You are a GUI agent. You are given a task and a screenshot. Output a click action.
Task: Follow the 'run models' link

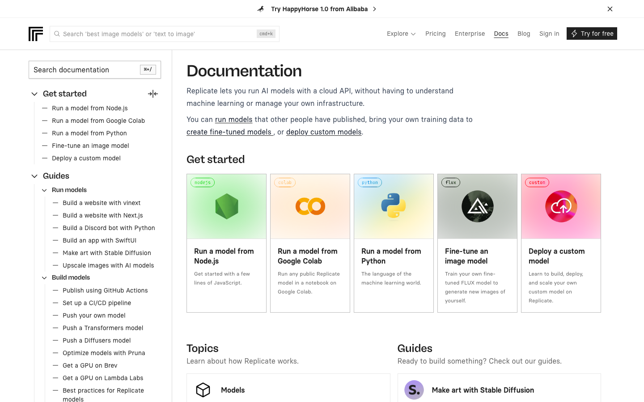pyautogui.click(x=233, y=119)
